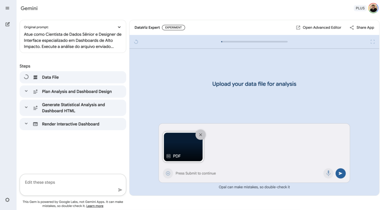Click the add attachment plus icon
The image size is (380, 210).
[168, 173]
